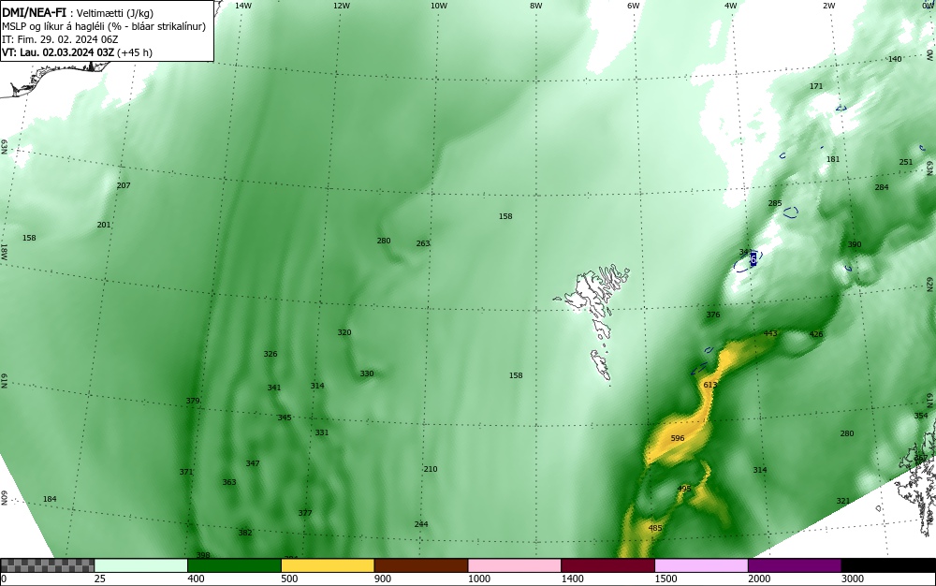Click the 1000 legend scale label

479,579
